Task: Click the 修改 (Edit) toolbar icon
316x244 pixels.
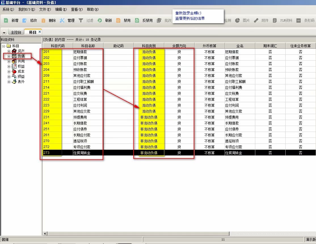Action: click(25, 20)
